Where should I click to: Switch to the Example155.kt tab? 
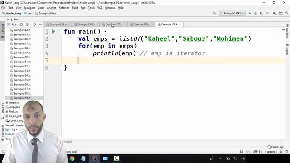(58, 24)
